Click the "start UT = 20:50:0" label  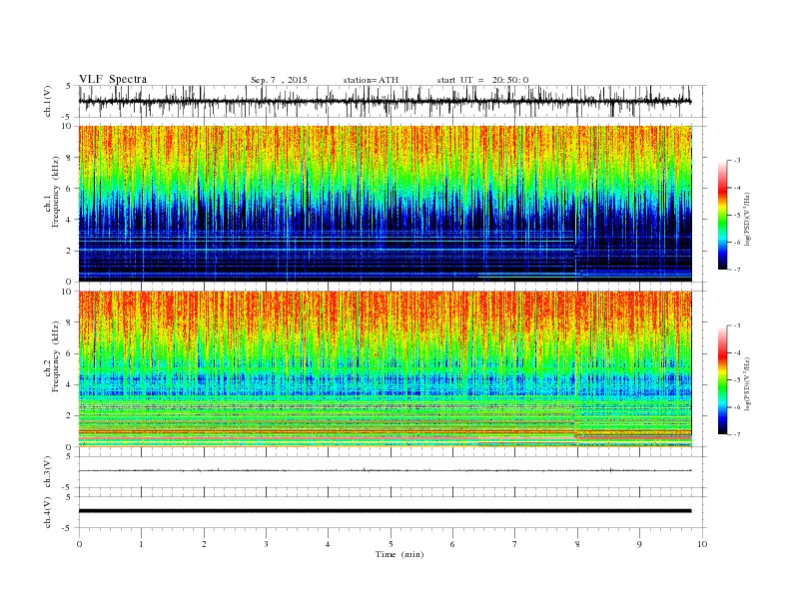[x=482, y=80]
